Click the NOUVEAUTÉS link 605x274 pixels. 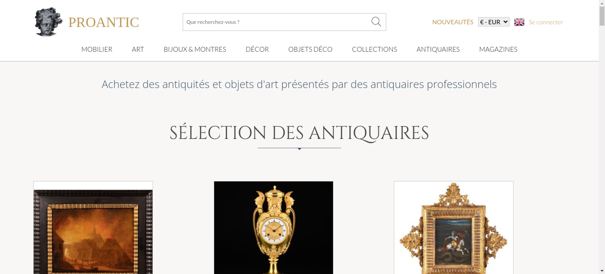pos(453,22)
